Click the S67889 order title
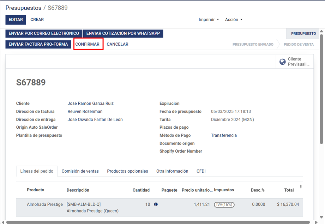The image size is (325, 224). point(31,82)
